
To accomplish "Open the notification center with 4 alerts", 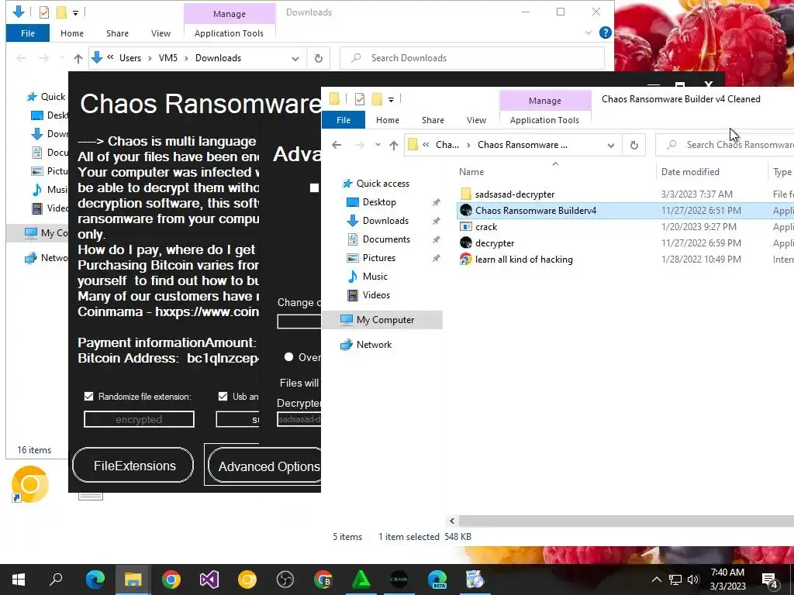I will point(770,580).
